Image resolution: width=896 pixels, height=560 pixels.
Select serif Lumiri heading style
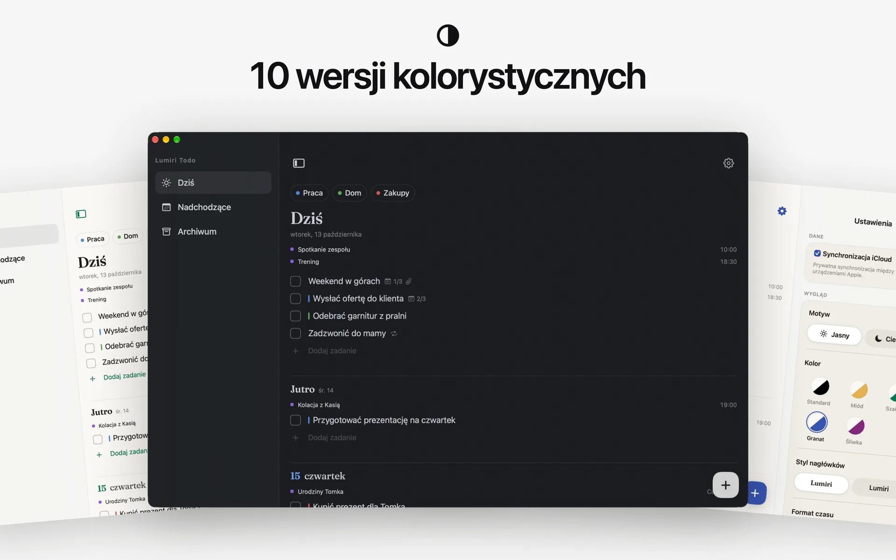click(821, 483)
